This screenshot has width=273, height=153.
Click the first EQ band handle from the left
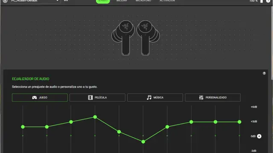pyautogui.click(x=23, y=127)
